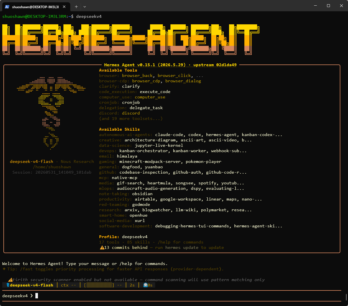
Task: Click 'codebase-inspection' github skill
Action: 144,172
